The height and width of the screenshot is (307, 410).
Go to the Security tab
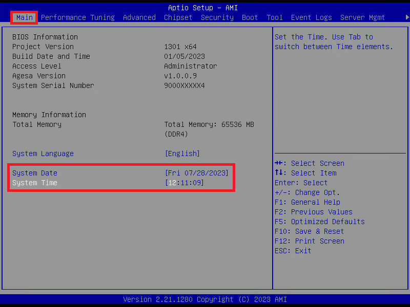click(217, 17)
